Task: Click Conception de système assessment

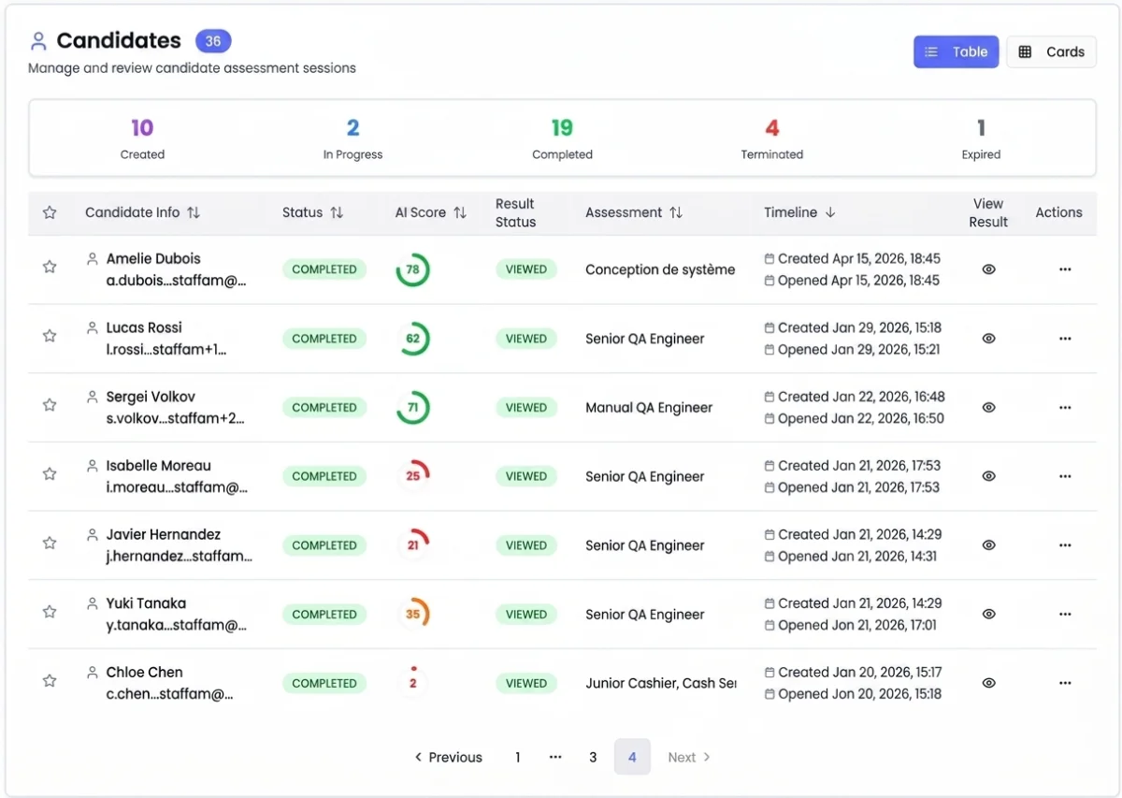Action: tap(660, 269)
